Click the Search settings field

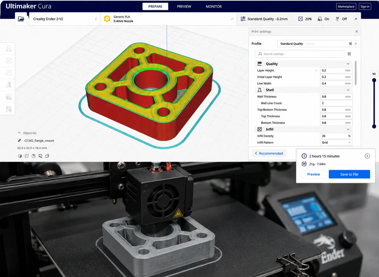point(299,54)
